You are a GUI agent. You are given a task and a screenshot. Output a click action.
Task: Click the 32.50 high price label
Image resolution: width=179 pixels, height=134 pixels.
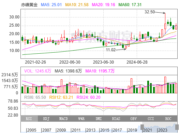tap(150, 12)
